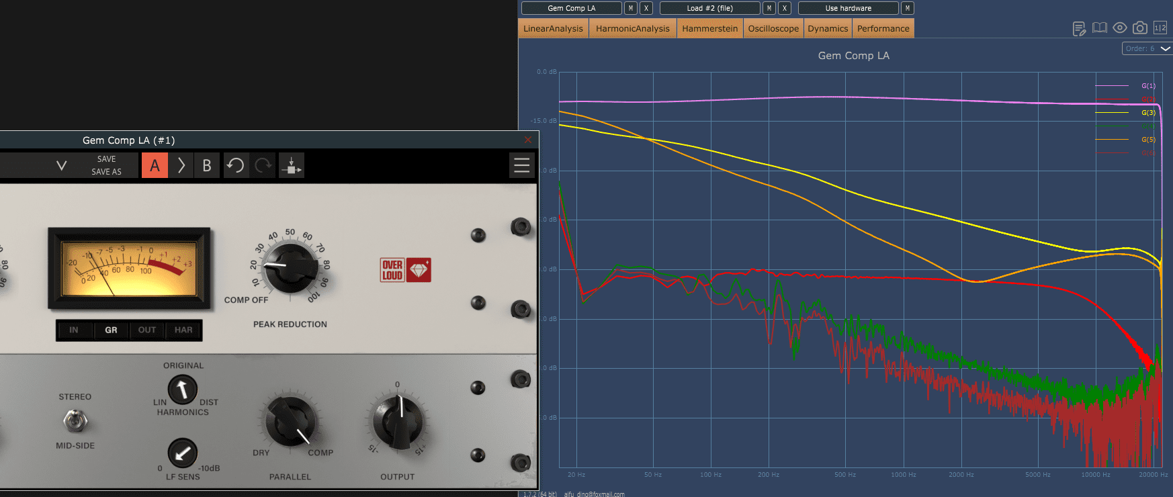Click the COMP OFF label
This screenshot has height=497, width=1173.
(246, 300)
